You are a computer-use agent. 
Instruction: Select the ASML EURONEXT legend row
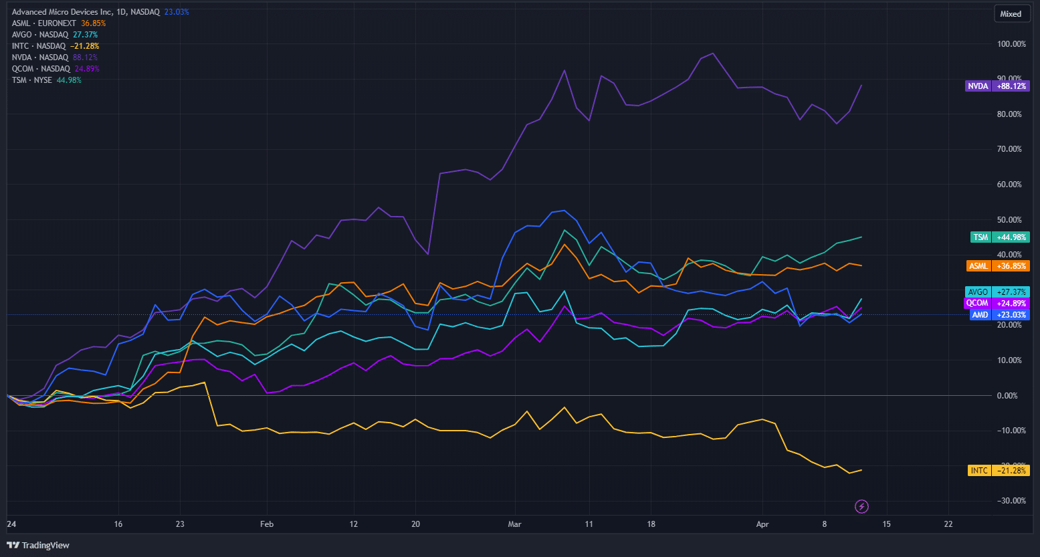click(59, 23)
